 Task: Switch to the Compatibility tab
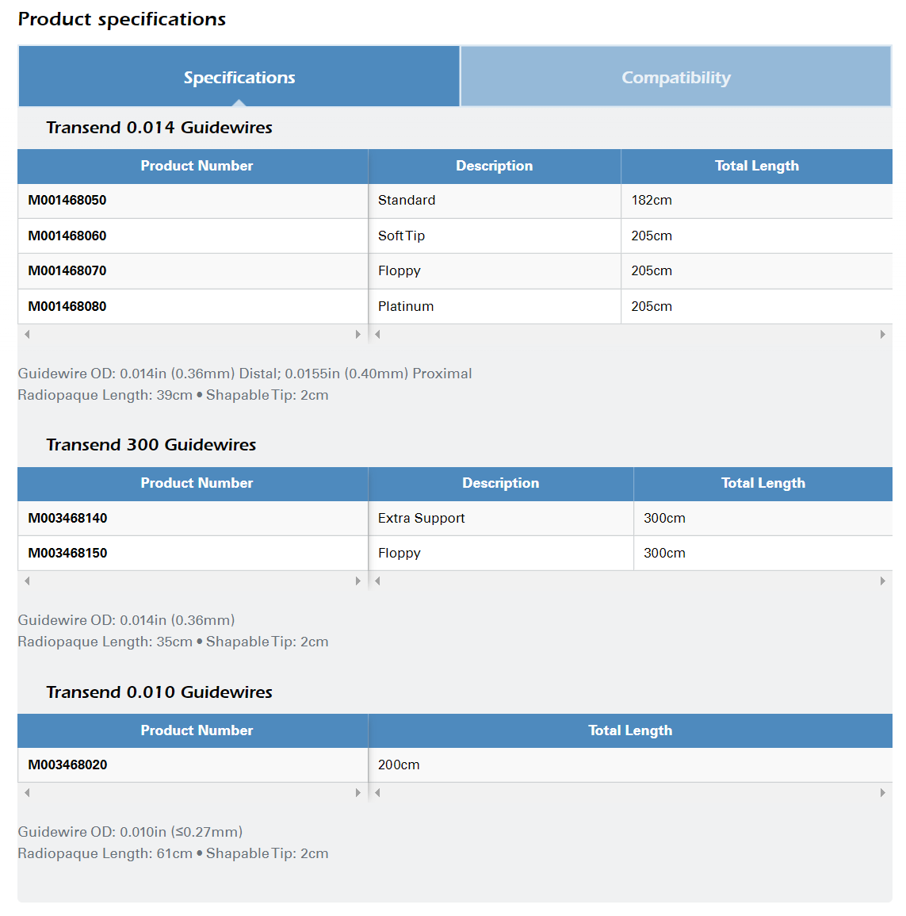tap(675, 78)
